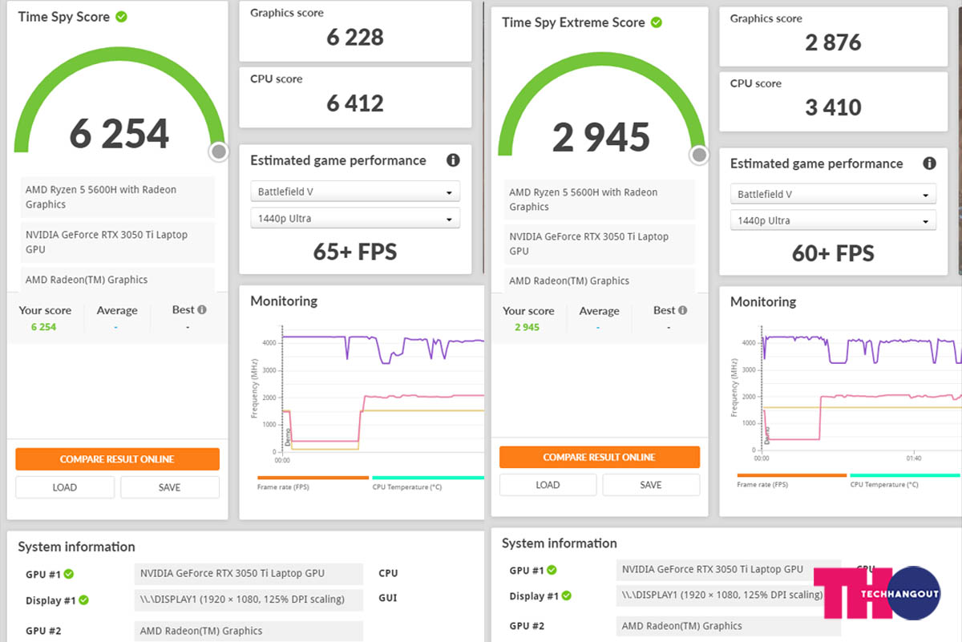
Task: Click the 2 945 Time Spy Extreme gauge score
Action: pyautogui.click(x=601, y=137)
